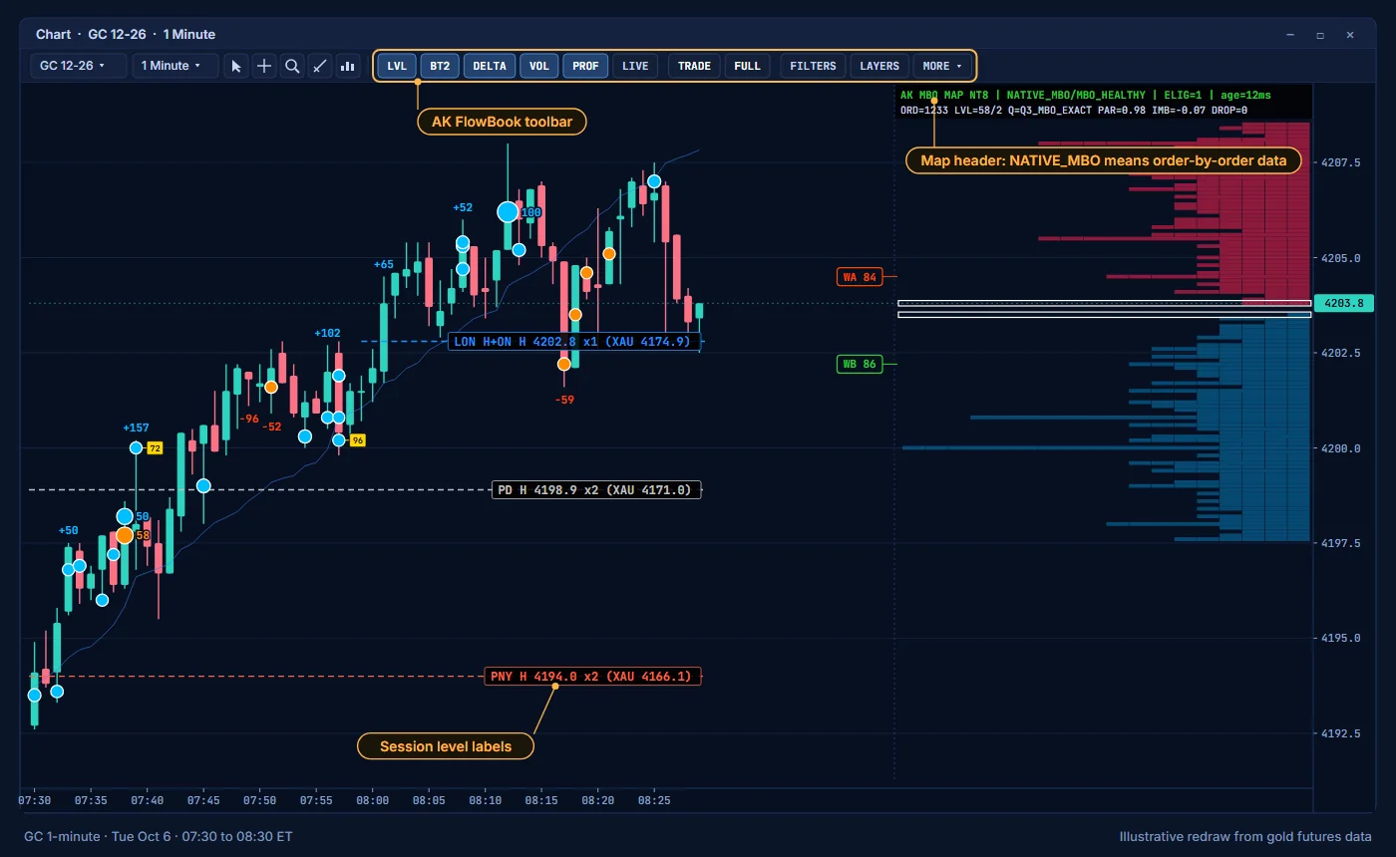Open the 1 Minute timeframe dropdown
This screenshot has height=857, width=1396.
[x=175, y=66]
